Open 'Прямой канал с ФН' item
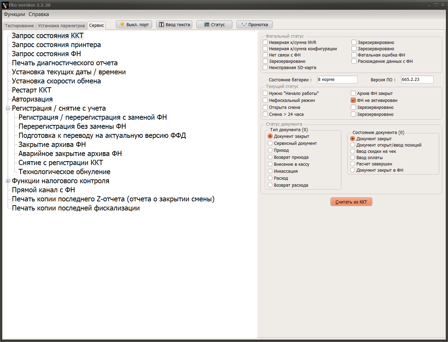The width and height of the screenshot is (448, 342). point(43,190)
